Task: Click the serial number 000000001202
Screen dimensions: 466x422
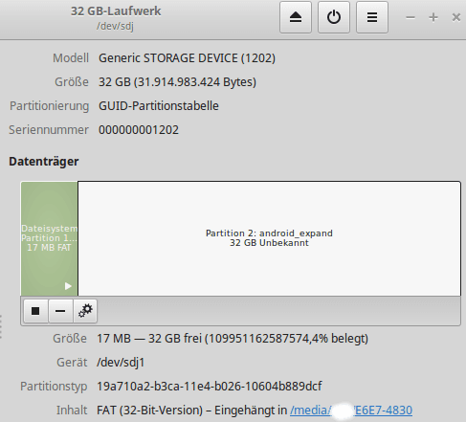Action: tap(139, 130)
